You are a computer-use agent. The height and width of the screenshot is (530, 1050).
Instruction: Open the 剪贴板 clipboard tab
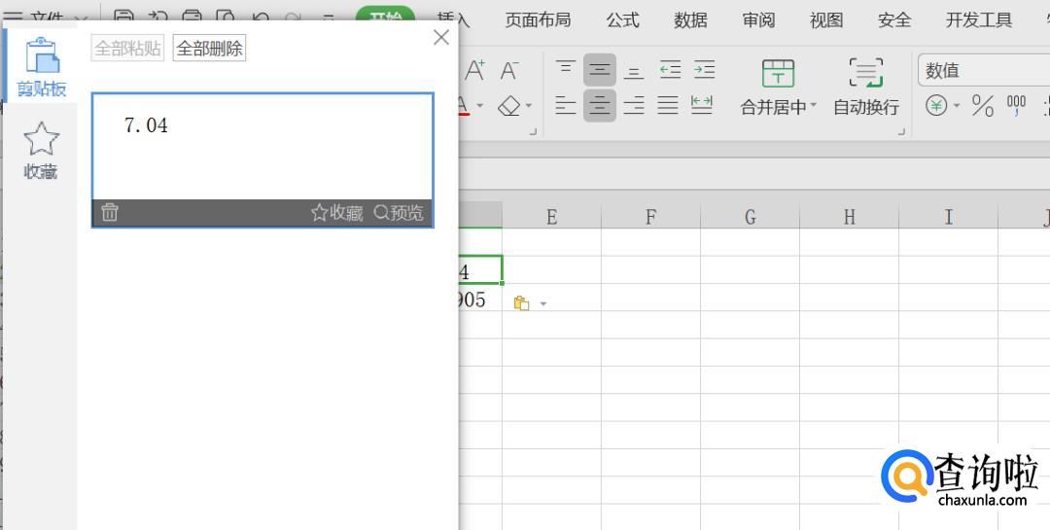tap(42, 67)
